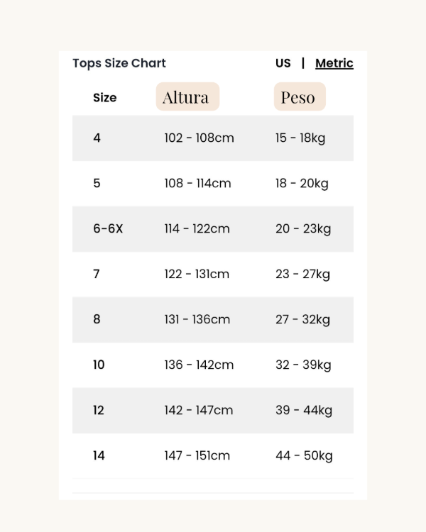
Task: Select the size 8 row label
Action: tap(97, 320)
